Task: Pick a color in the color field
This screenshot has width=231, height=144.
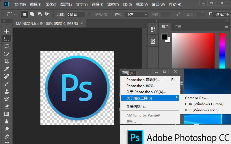Action: (x=193, y=51)
